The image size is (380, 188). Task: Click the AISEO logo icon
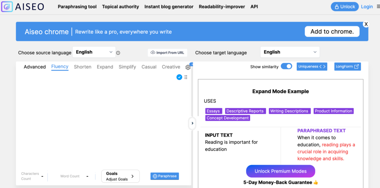(7, 7)
